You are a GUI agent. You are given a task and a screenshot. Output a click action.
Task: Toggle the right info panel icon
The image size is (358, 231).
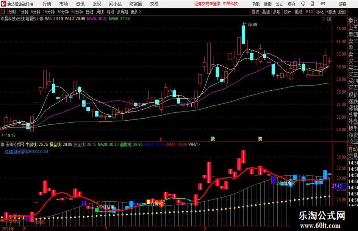(329, 19)
